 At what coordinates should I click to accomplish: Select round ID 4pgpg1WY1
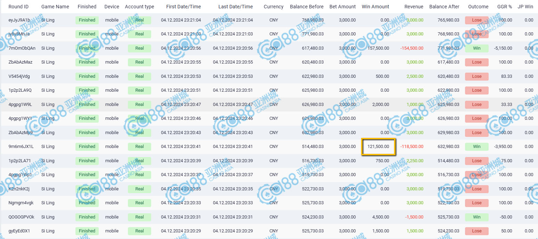[x=20, y=118]
